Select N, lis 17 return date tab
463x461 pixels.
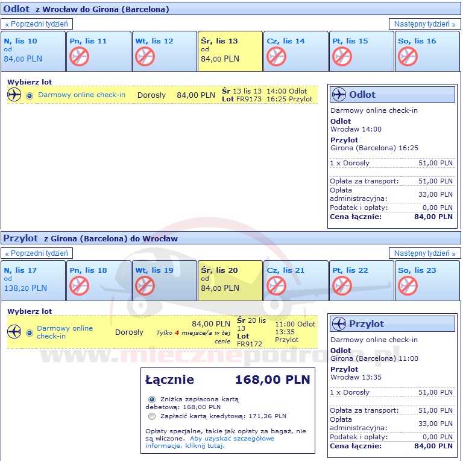coord(33,280)
